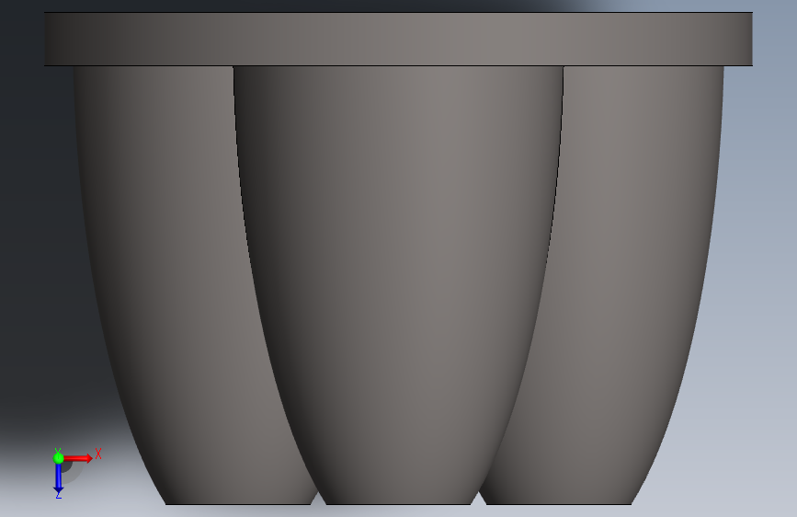Click the green Y axis dot of the triad
Screen dimensions: 797x517
(59, 458)
